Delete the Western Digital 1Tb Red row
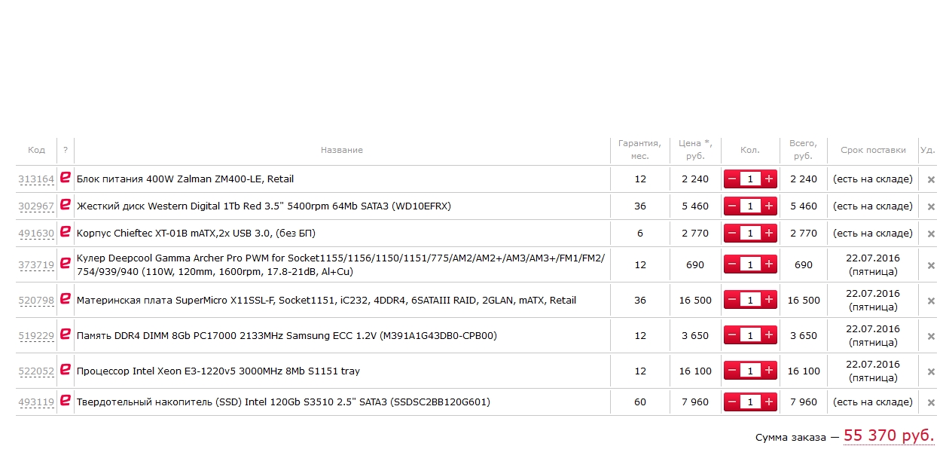Viewport: 946px width, 452px height. click(x=931, y=207)
